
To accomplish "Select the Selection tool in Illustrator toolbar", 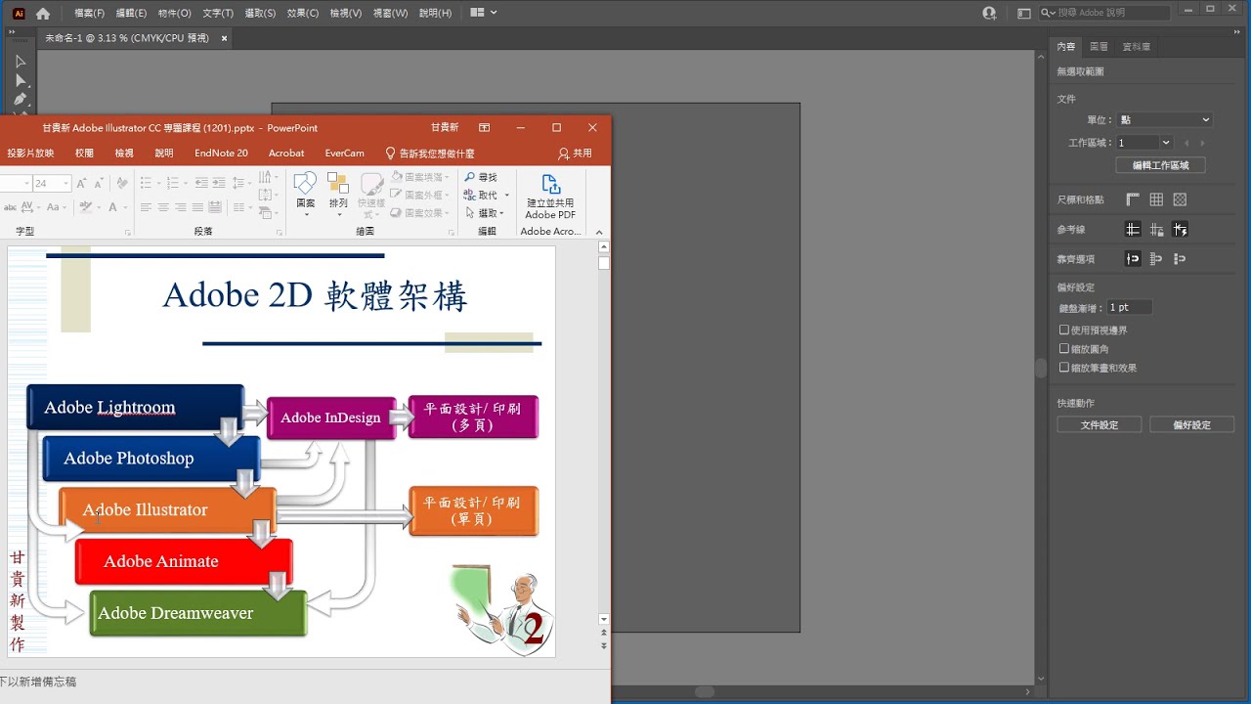I will coord(20,62).
